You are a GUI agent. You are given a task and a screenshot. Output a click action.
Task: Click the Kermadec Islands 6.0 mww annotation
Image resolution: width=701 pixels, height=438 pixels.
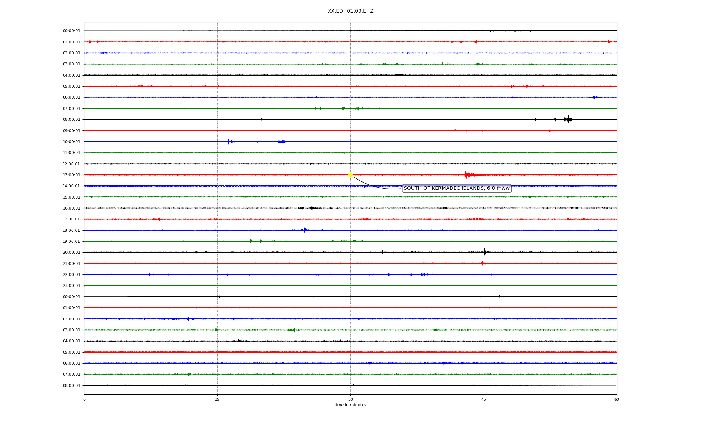tap(456, 188)
